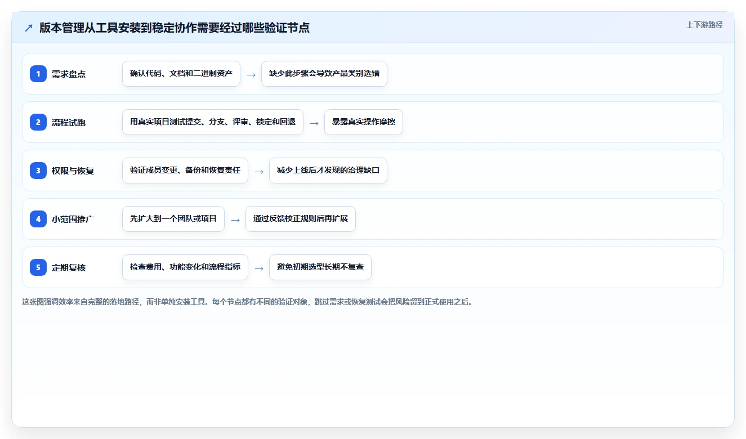Click the 检查费用、功能变化和流程指标 box
Screen dimensions: 746x439
click(185, 267)
